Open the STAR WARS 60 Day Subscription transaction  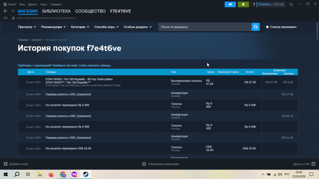click(x=158, y=82)
